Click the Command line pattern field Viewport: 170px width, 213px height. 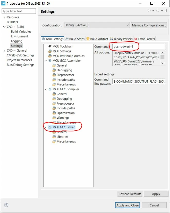click(139, 81)
